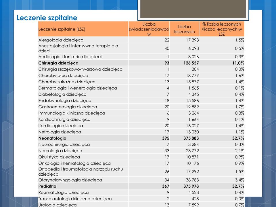
Task: Click 'Immunologia kliniczna dziecięca' label
Action: click(x=72, y=113)
